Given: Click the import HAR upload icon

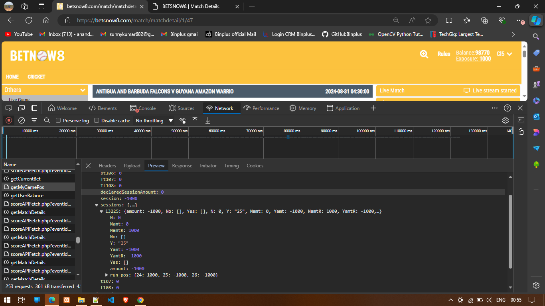Looking at the screenshot, I should (195, 120).
